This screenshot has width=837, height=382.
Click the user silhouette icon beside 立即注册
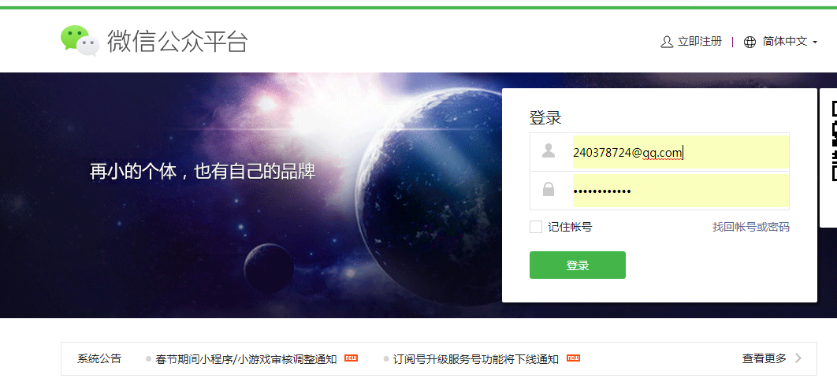pyautogui.click(x=667, y=42)
